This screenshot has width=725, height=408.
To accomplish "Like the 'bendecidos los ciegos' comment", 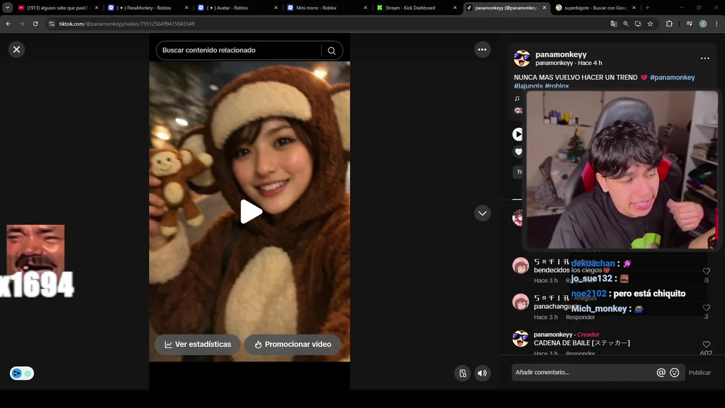I will (x=706, y=271).
